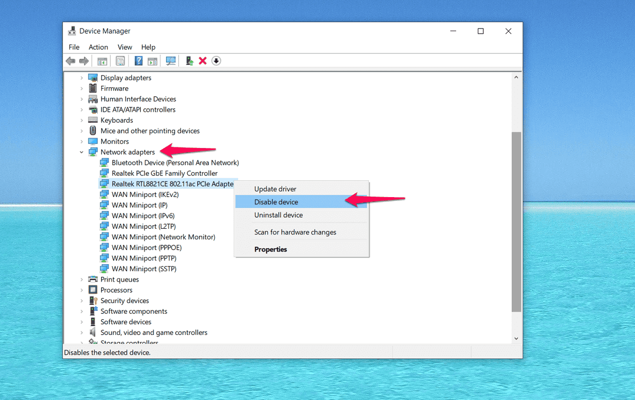Collapse the Network adapters category

[81, 152]
